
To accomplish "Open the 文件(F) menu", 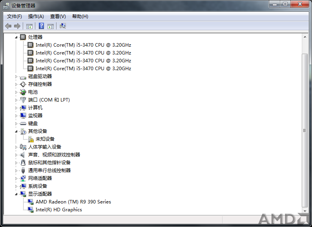I will click(15, 16).
